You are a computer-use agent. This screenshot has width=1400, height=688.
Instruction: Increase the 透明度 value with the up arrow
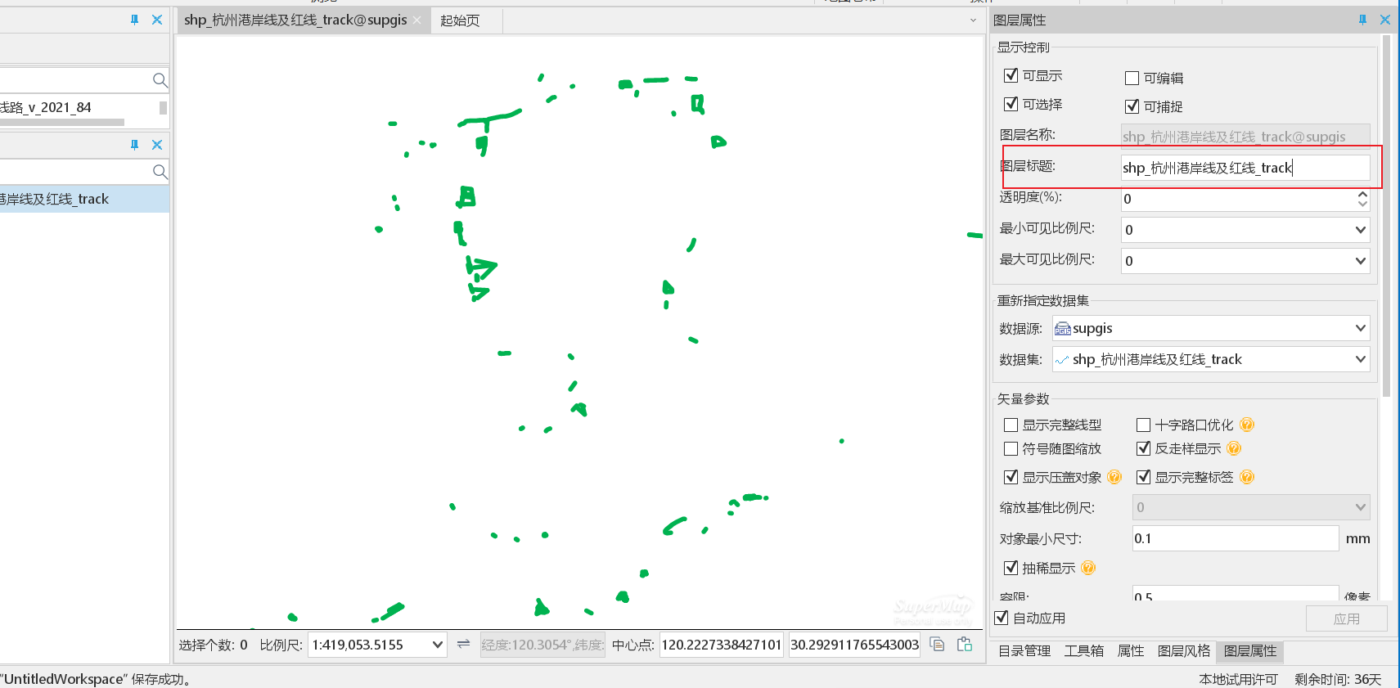pos(1362,194)
